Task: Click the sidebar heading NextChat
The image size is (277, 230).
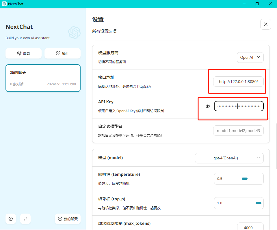Action: coord(19,27)
